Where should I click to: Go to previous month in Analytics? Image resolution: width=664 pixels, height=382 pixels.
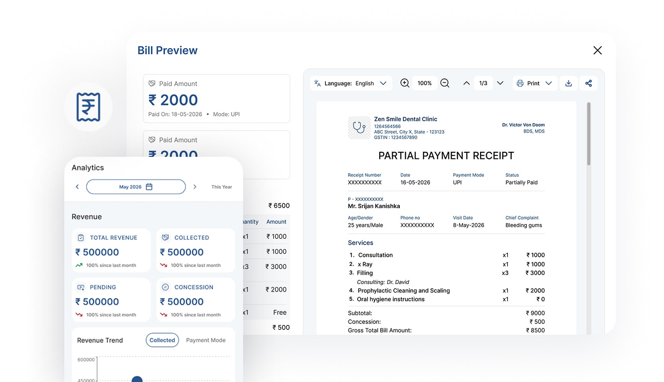[x=77, y=187]
